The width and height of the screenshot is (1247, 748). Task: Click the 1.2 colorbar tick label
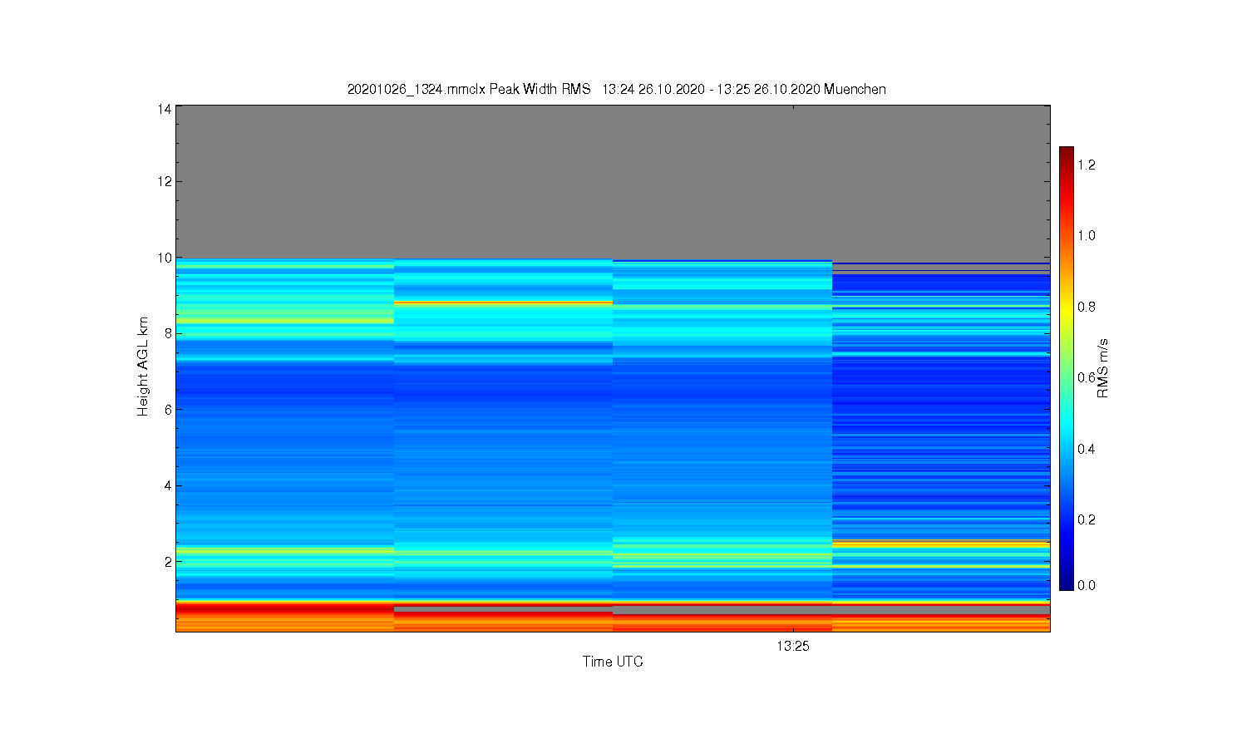[x=1087, y=165]
